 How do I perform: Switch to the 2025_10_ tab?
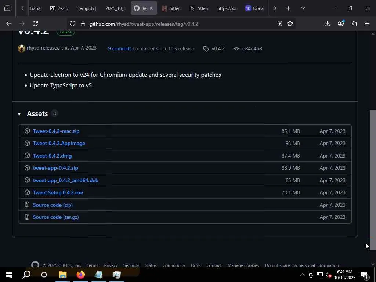tap(115, 8)
